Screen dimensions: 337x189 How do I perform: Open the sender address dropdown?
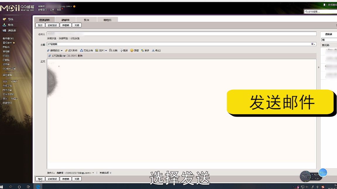[93, 173]
